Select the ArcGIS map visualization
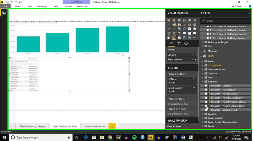Screen dimensions: 253x141 pyautogui.click(x=190, y=38)
